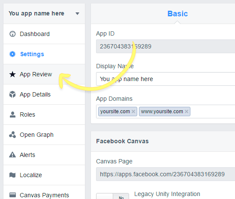Open App Details page

pyautogui.click(x=44, y=94)
